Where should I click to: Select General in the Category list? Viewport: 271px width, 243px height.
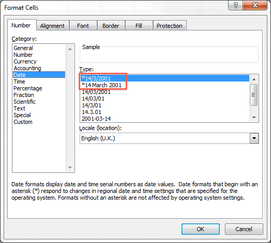pyautogui.click(x=39, y=48)
